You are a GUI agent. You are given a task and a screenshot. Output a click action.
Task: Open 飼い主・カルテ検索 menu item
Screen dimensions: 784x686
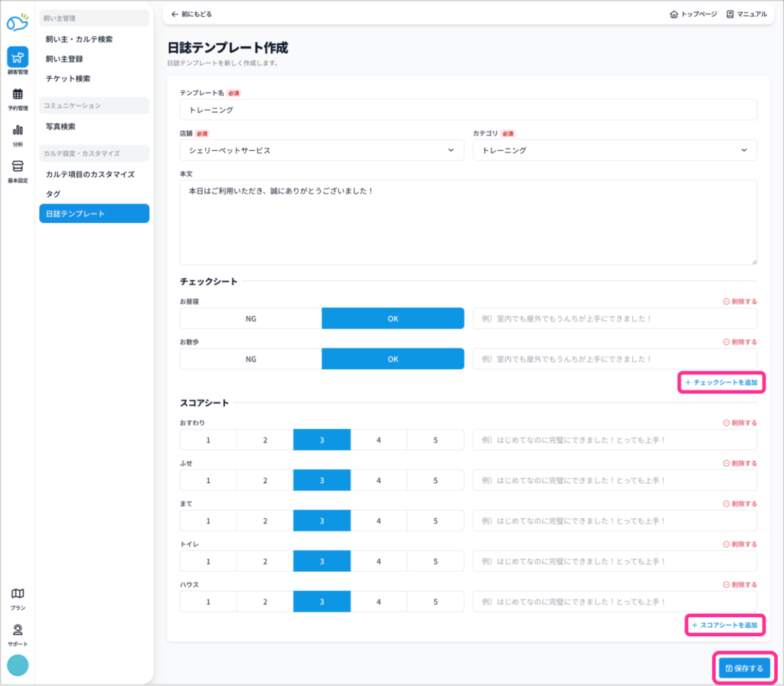coord(79,39)
